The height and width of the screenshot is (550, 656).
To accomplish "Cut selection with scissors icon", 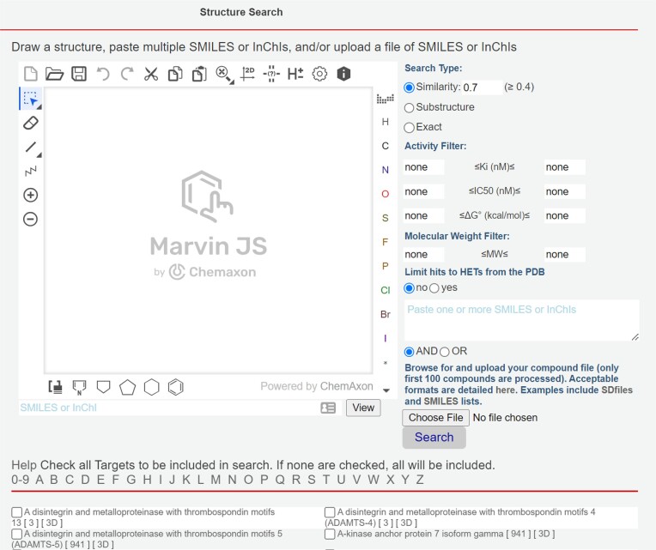I will pos(151,74).
